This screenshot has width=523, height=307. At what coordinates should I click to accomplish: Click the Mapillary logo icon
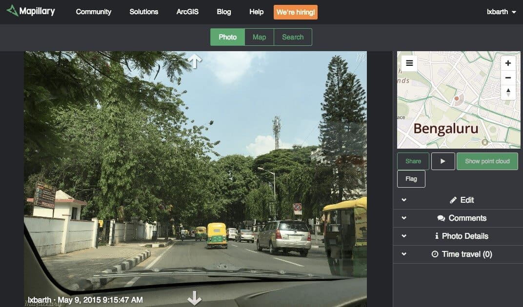click(x=12, y=11)
